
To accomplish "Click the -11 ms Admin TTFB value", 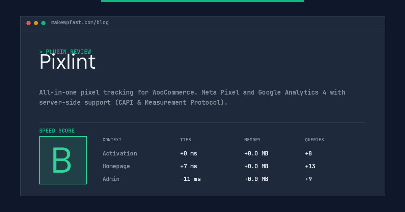I will pyautogui.click(x=190, y=179).
